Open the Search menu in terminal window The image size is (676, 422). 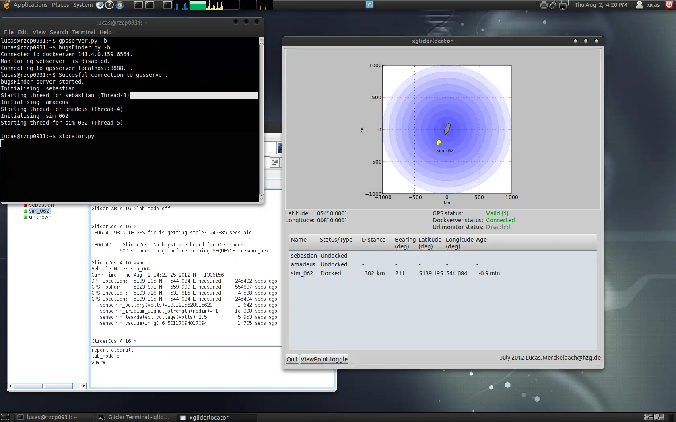tap(59, 32)
